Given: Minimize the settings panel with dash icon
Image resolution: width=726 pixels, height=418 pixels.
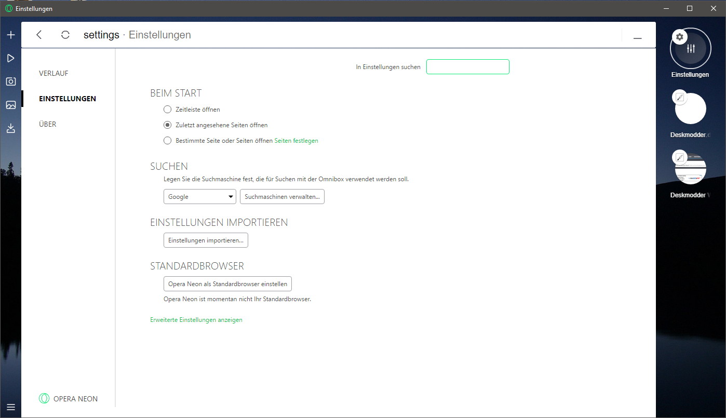Looking at the screenshot, I should pyautogui.click(x=637, y=38).
